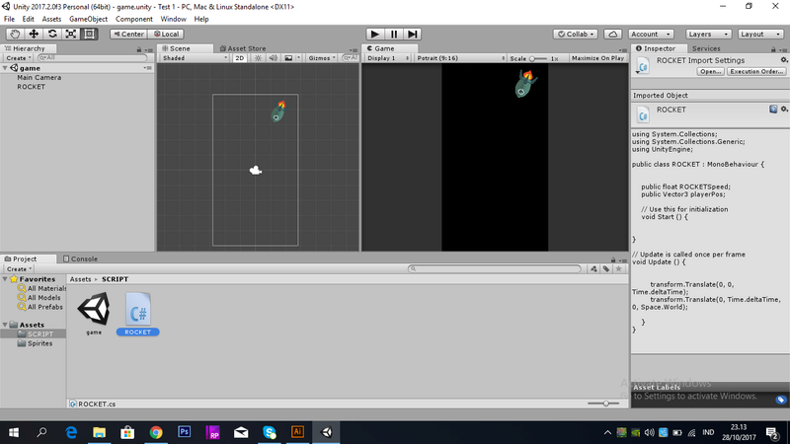Select the SCRIPT folder in tree
The height and width of the screenshot is (444, 790).
(39, 333)
